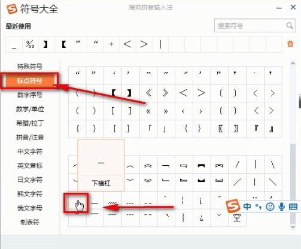Click the symbol list scrollbar up arrow
The width and height of the screenshot is (301, 249).
pos(293,63)
